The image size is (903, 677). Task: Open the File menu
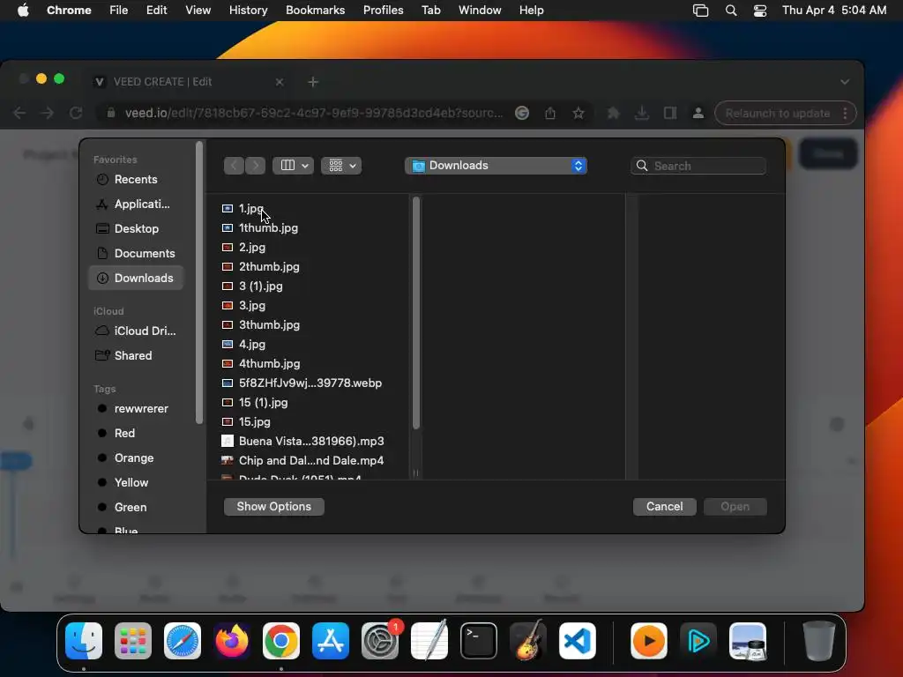(x=119, y=11)
